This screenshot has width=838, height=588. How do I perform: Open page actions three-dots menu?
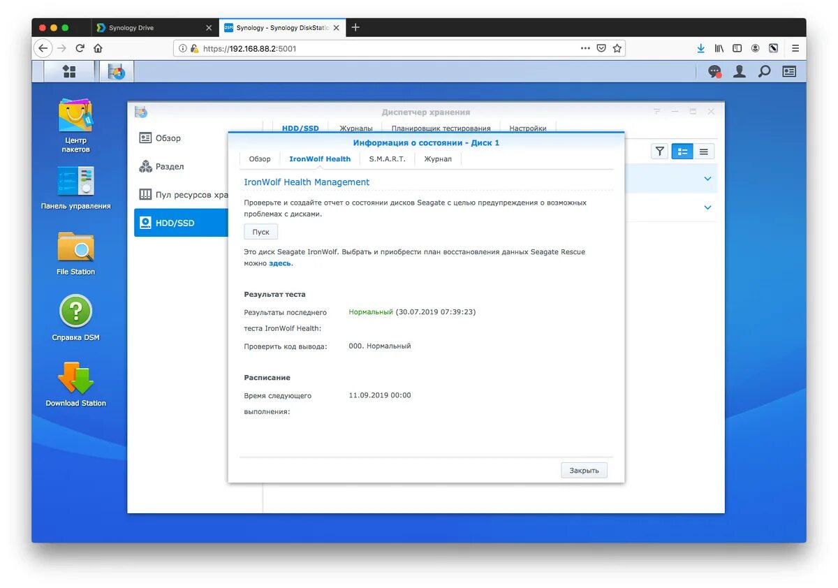pyautogui.click(x=585, y=48)
